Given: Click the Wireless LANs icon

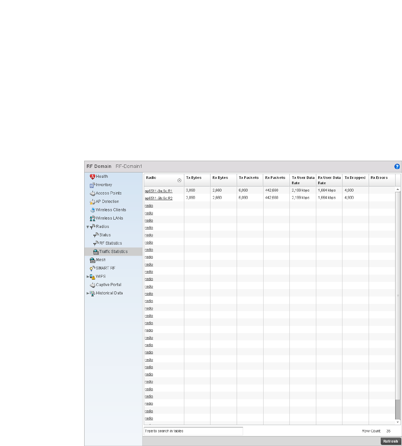Looking at the screenshot, I should [92, 218].
